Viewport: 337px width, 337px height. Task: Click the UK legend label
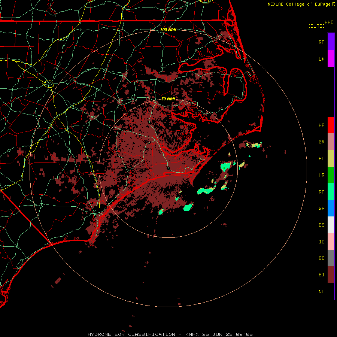[322, 59]
